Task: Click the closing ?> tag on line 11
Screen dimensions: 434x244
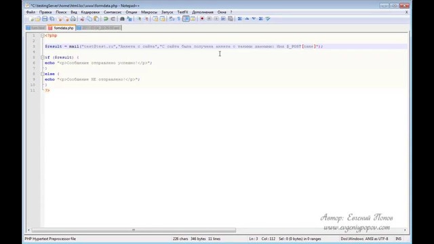Action: [47, 90]
